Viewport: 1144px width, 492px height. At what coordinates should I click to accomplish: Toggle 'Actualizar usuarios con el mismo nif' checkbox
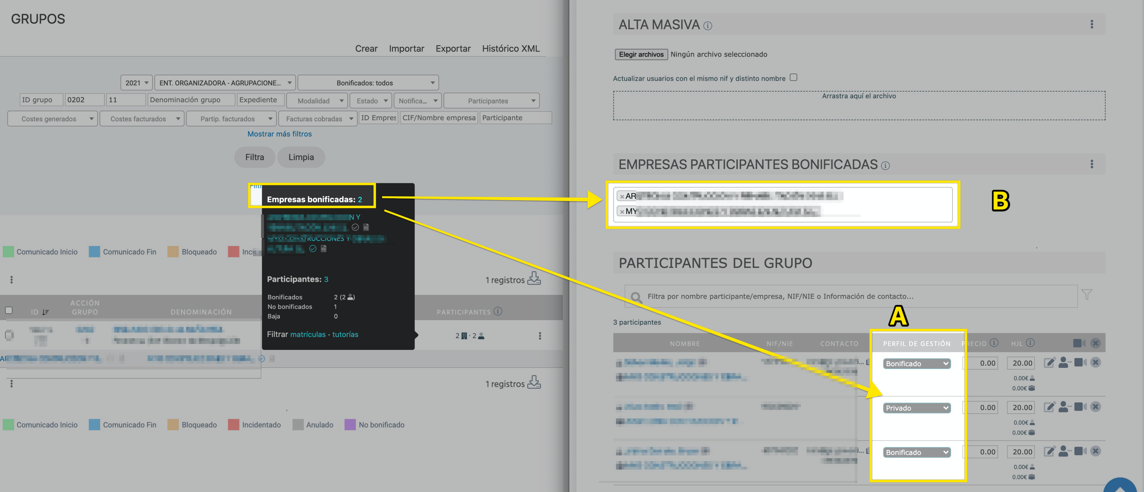click(x=793, y=77)
